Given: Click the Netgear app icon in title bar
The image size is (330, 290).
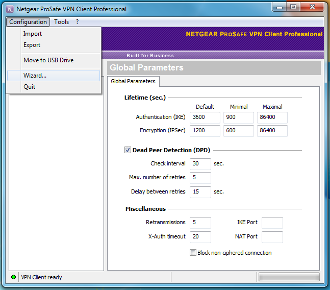Looking at the screenshot, I should coord(10,9).
